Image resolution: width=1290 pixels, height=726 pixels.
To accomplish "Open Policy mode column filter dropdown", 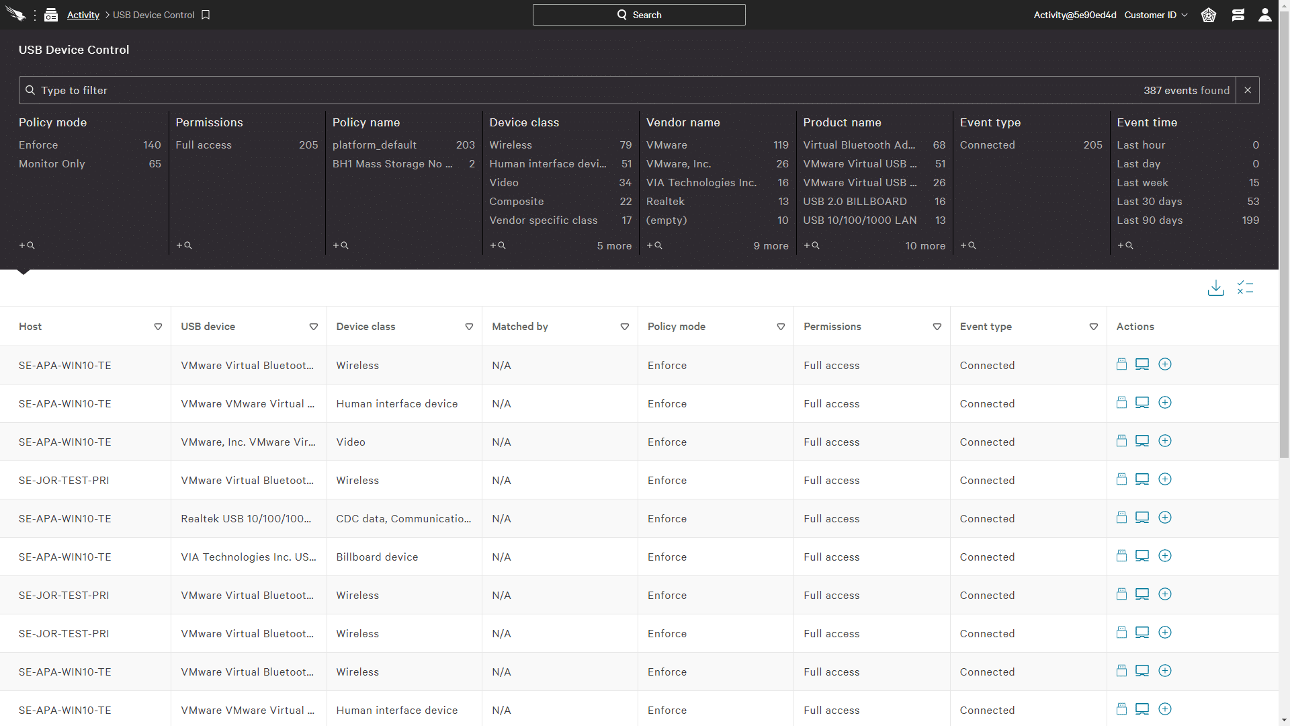I will pos(781,327).
